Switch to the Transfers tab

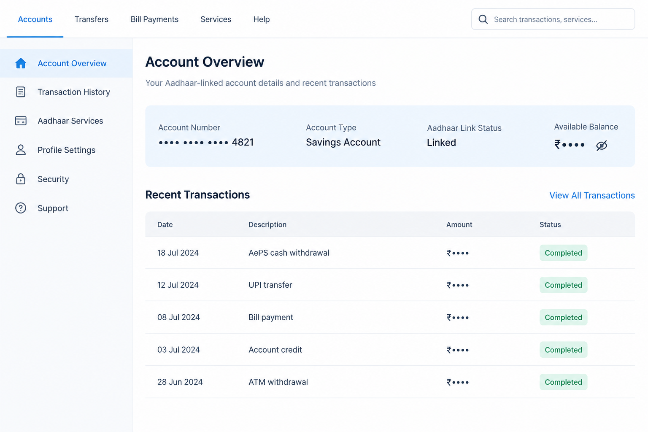tap(92, 19)
